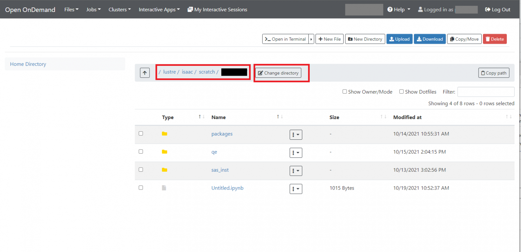Open the Upload dialog
Viewport: 521px width, 252px height.
click(399, 39)
